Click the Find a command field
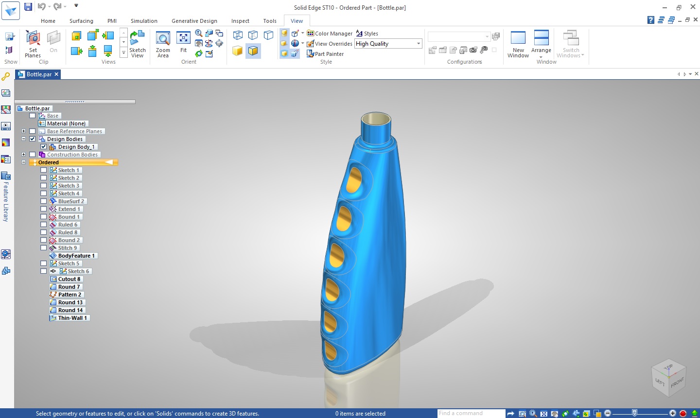This screenshot has width=700, height=418. (x=471, y=414)
